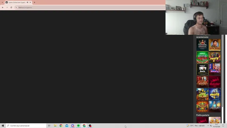
Task: Open the Mail app on the taskbar
Action: [x=67, y=126]
